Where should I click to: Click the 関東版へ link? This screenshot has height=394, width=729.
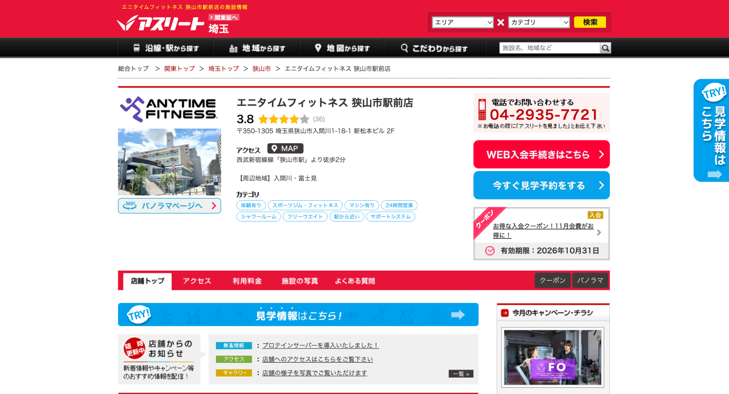pos(224,17)
